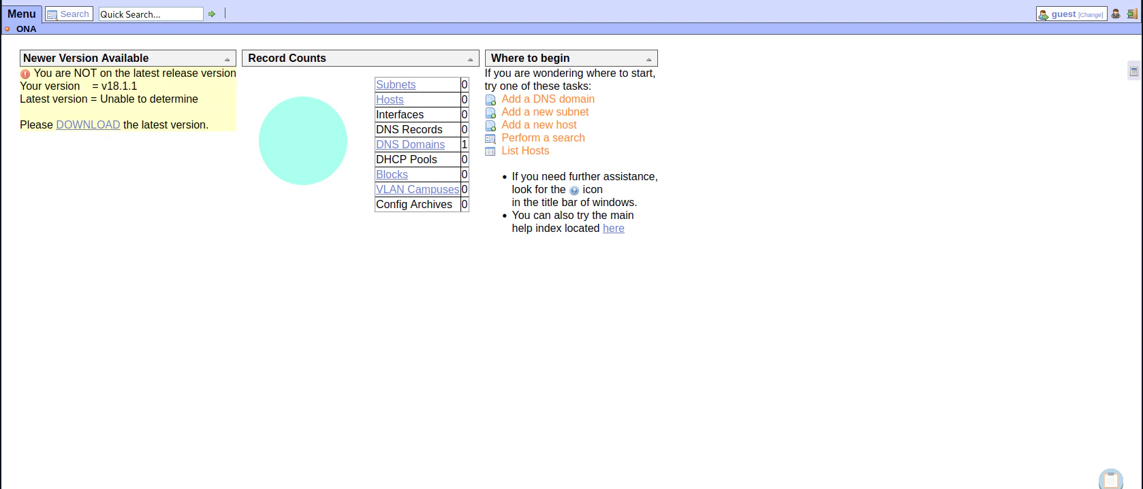Click the orange ONA context icon
This screenshot has width=1143, height=489.
pos(7,29)
